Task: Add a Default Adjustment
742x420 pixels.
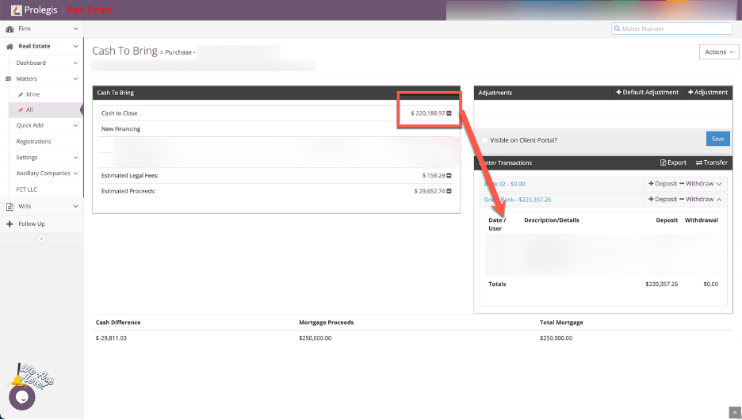Action: pyautogui.click(x=647, y=93)
